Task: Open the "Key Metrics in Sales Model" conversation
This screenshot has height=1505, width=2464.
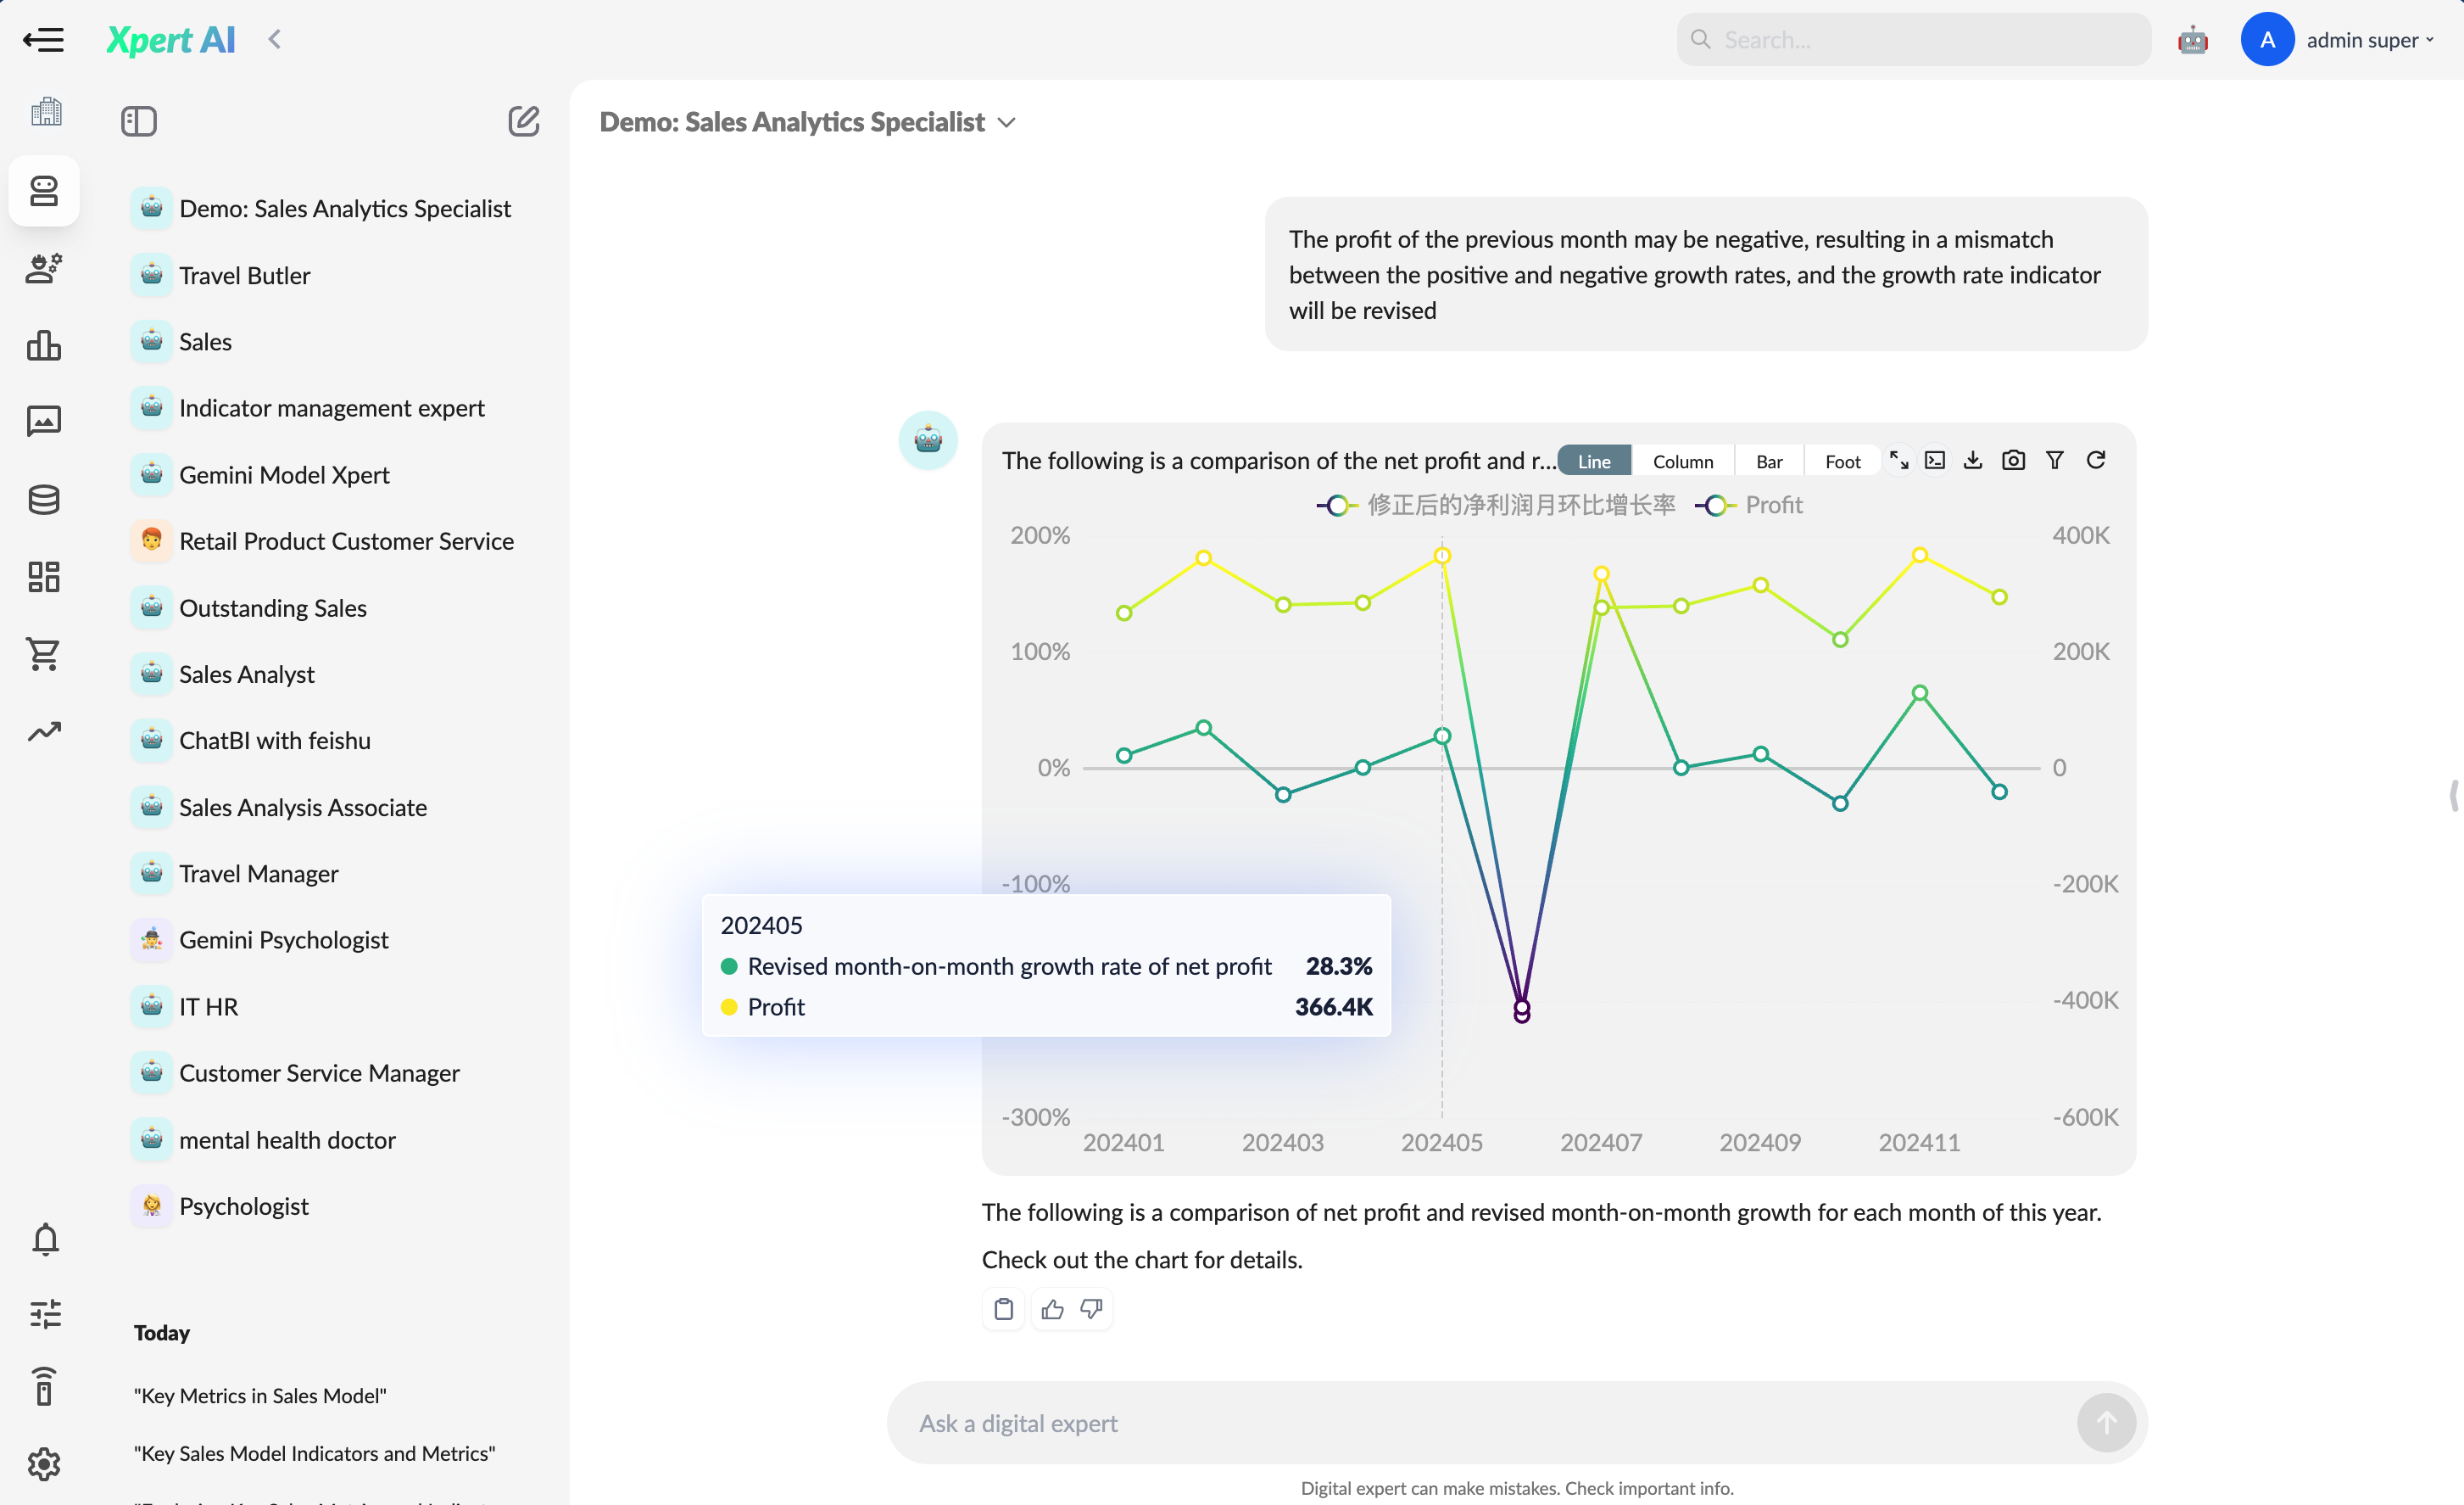Action: click(260, 1395)
